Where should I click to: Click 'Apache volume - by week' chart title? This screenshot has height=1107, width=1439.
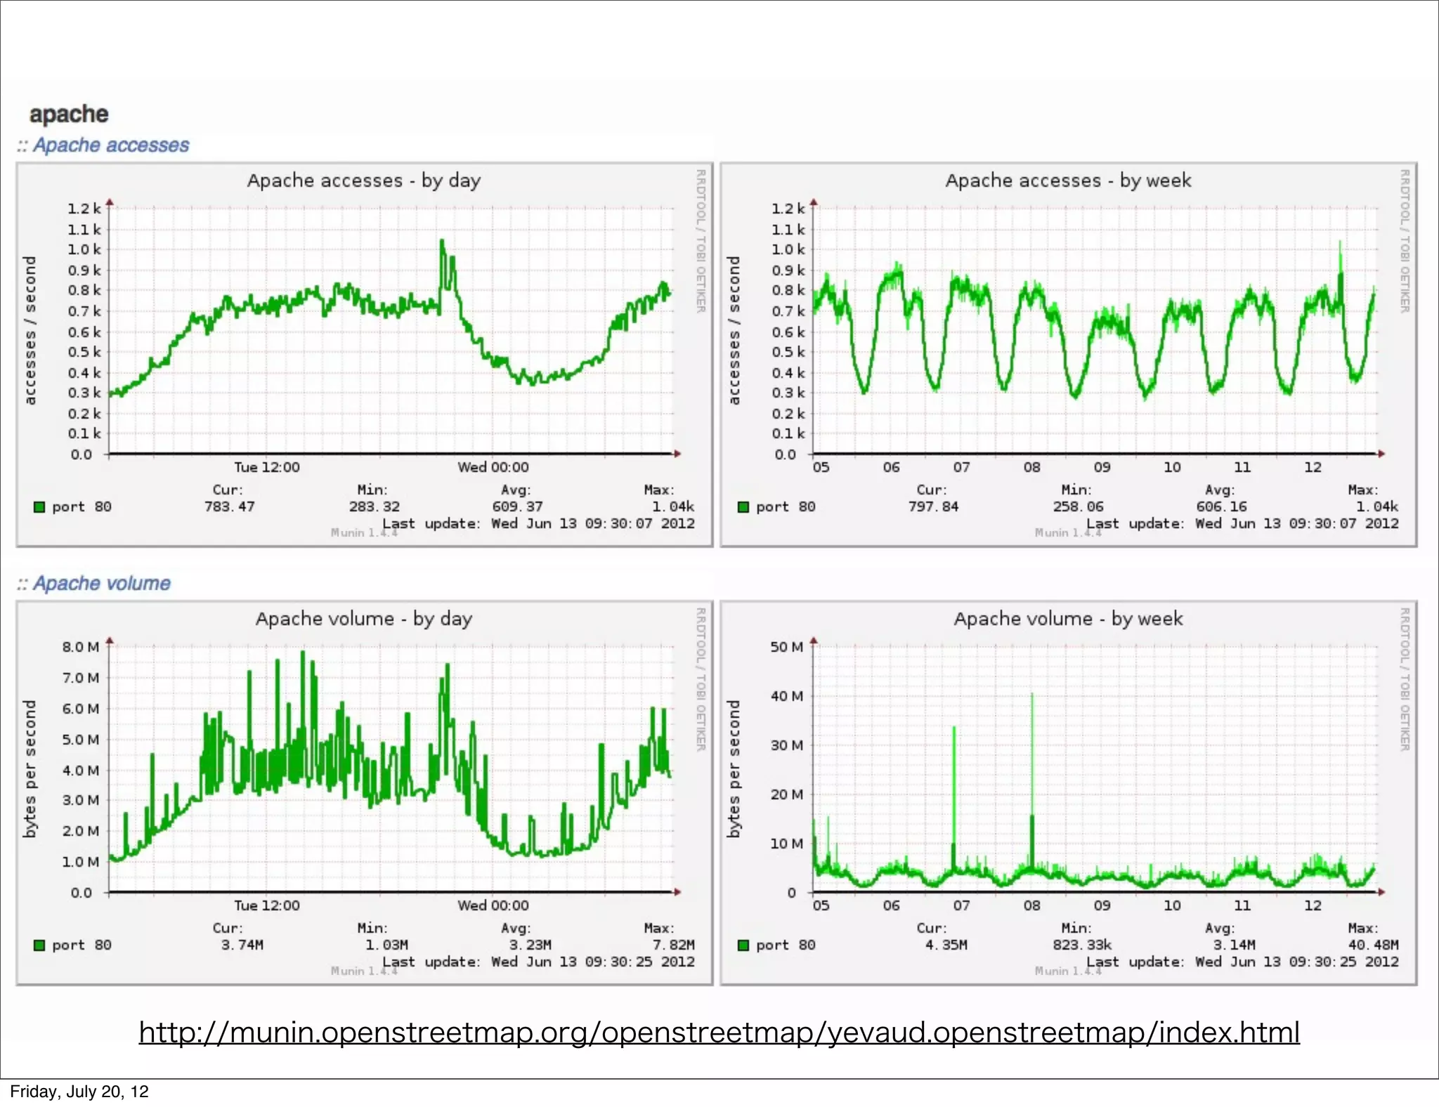(1068, 619)
